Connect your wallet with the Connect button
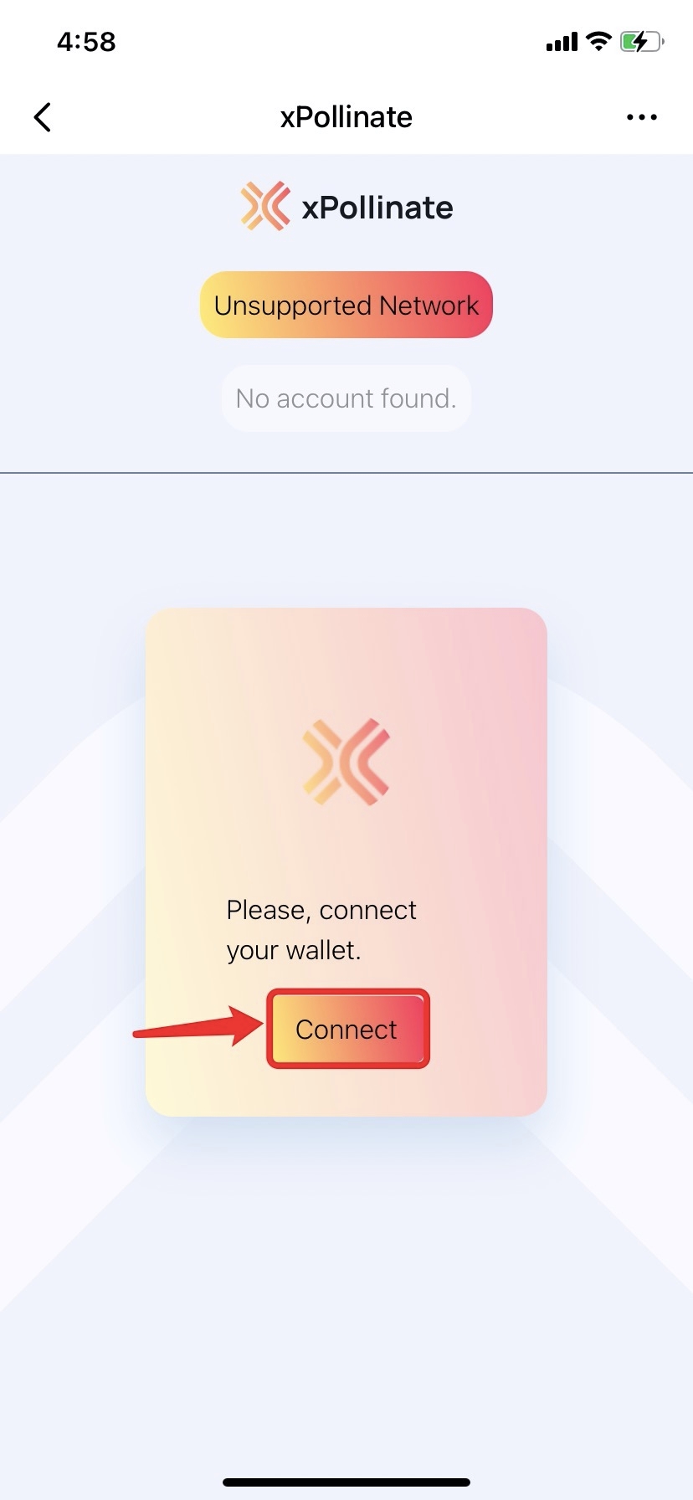This screenshot has height=1500, width=693. [x=347, y=1029]
